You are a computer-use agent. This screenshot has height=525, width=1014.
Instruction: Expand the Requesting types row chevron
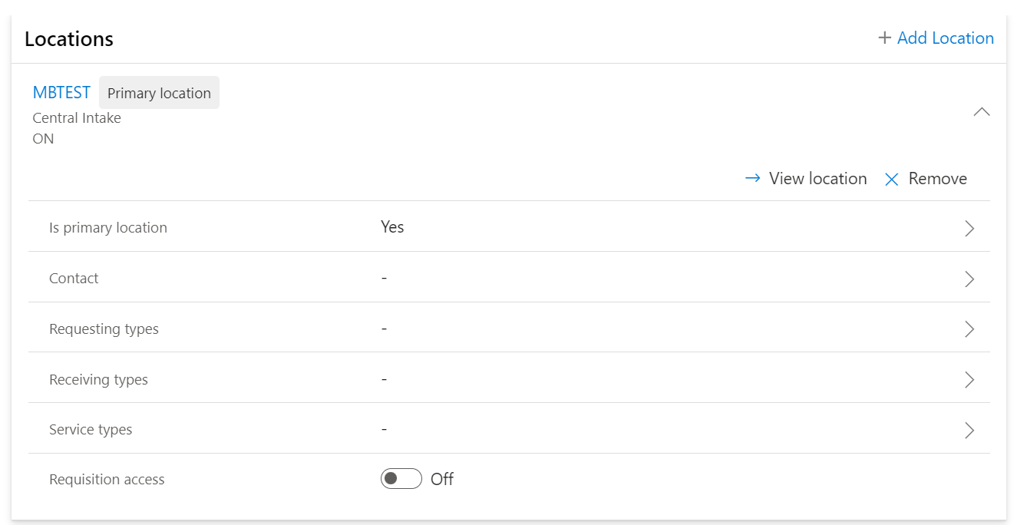[969, 329]
